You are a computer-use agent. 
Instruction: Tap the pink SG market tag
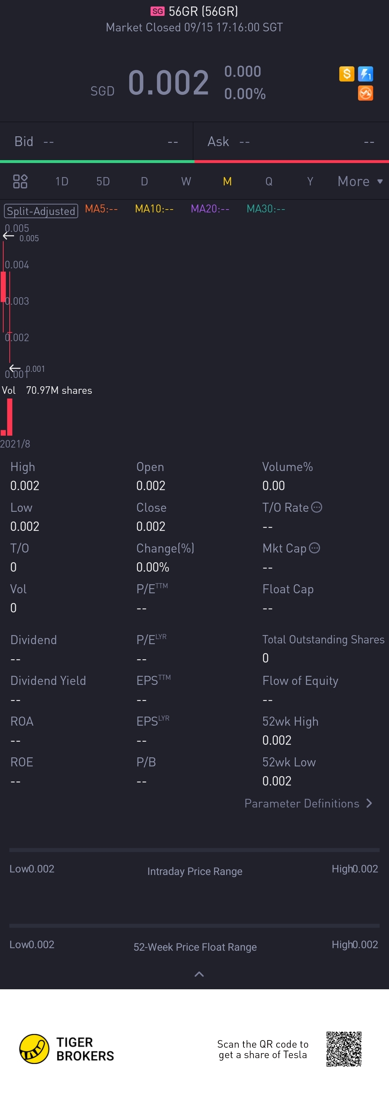point(157,11)
